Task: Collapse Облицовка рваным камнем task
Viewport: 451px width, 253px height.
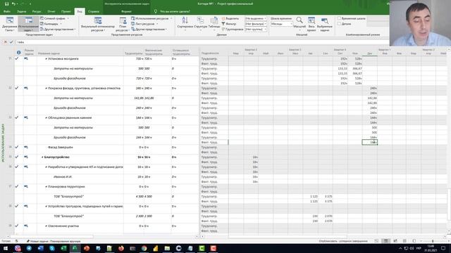Action: click(46, 118)
